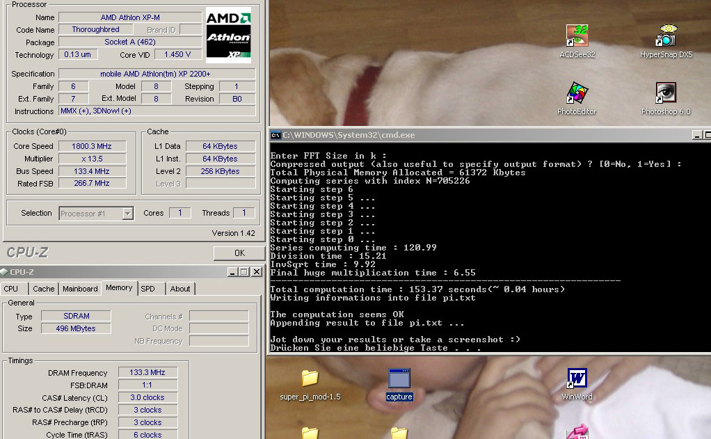Click the Multiplier x 13.5 value
The image size is (711, 439).
pos(92,159)
